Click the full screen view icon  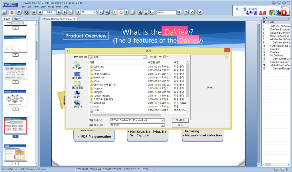click(x=27, y=12)
